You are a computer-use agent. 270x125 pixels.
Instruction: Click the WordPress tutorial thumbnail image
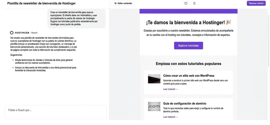154,79
